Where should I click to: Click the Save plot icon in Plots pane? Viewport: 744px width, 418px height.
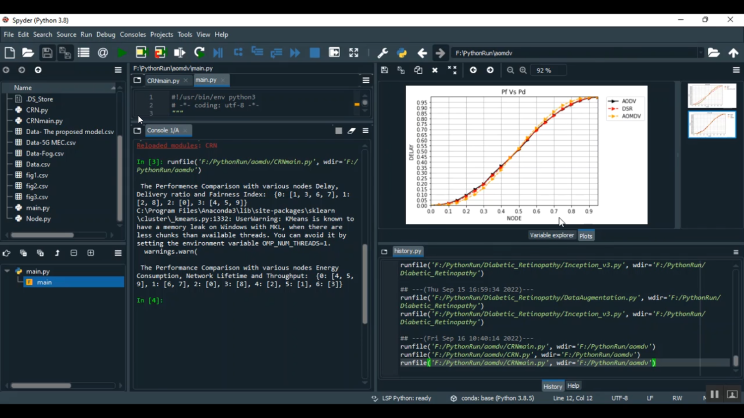coord(384,70)
